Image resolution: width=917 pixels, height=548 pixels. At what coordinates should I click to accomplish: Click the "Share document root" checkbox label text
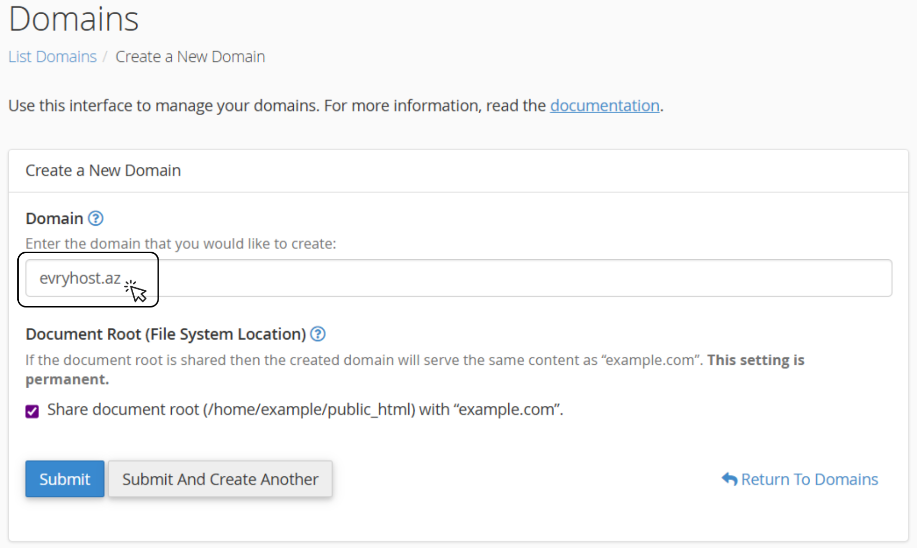(x=305, y=409)
